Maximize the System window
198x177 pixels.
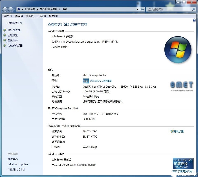[x=184, y=2]
